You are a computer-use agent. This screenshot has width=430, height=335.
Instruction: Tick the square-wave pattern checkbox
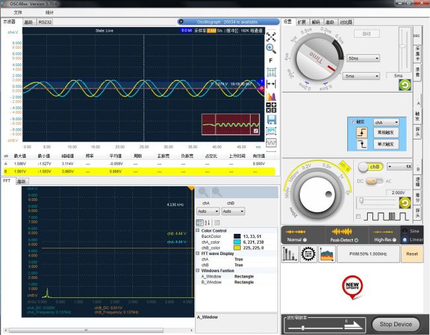pyautogui.click(x=358, y=216)
